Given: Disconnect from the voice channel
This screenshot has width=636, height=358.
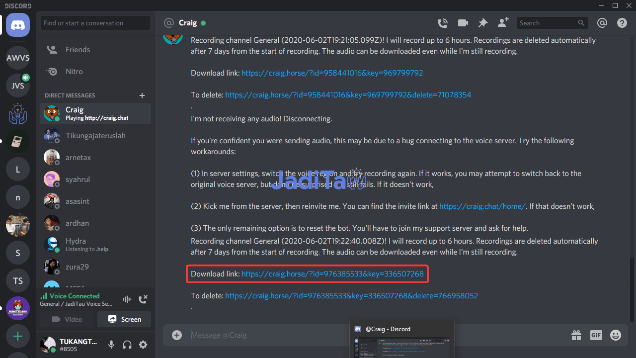Looking at the screenshot, I should click(x=143, y=299).
